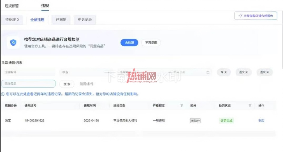Viewport: 283px width, 152px height.
Task: Open the 已撤销 tab
Action: pos(61,20)
